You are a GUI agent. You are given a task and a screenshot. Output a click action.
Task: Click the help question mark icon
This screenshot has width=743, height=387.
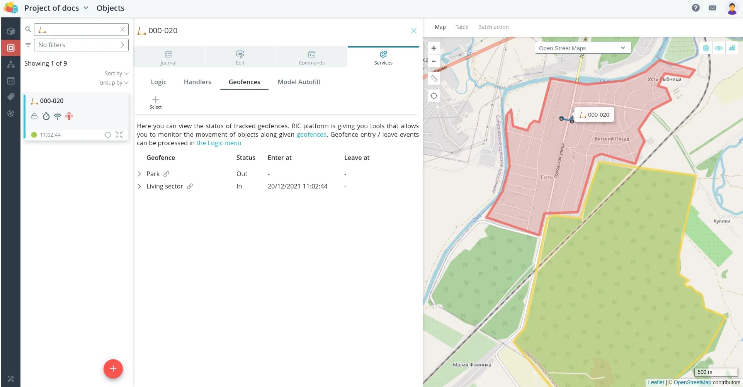tap(695, 8)
